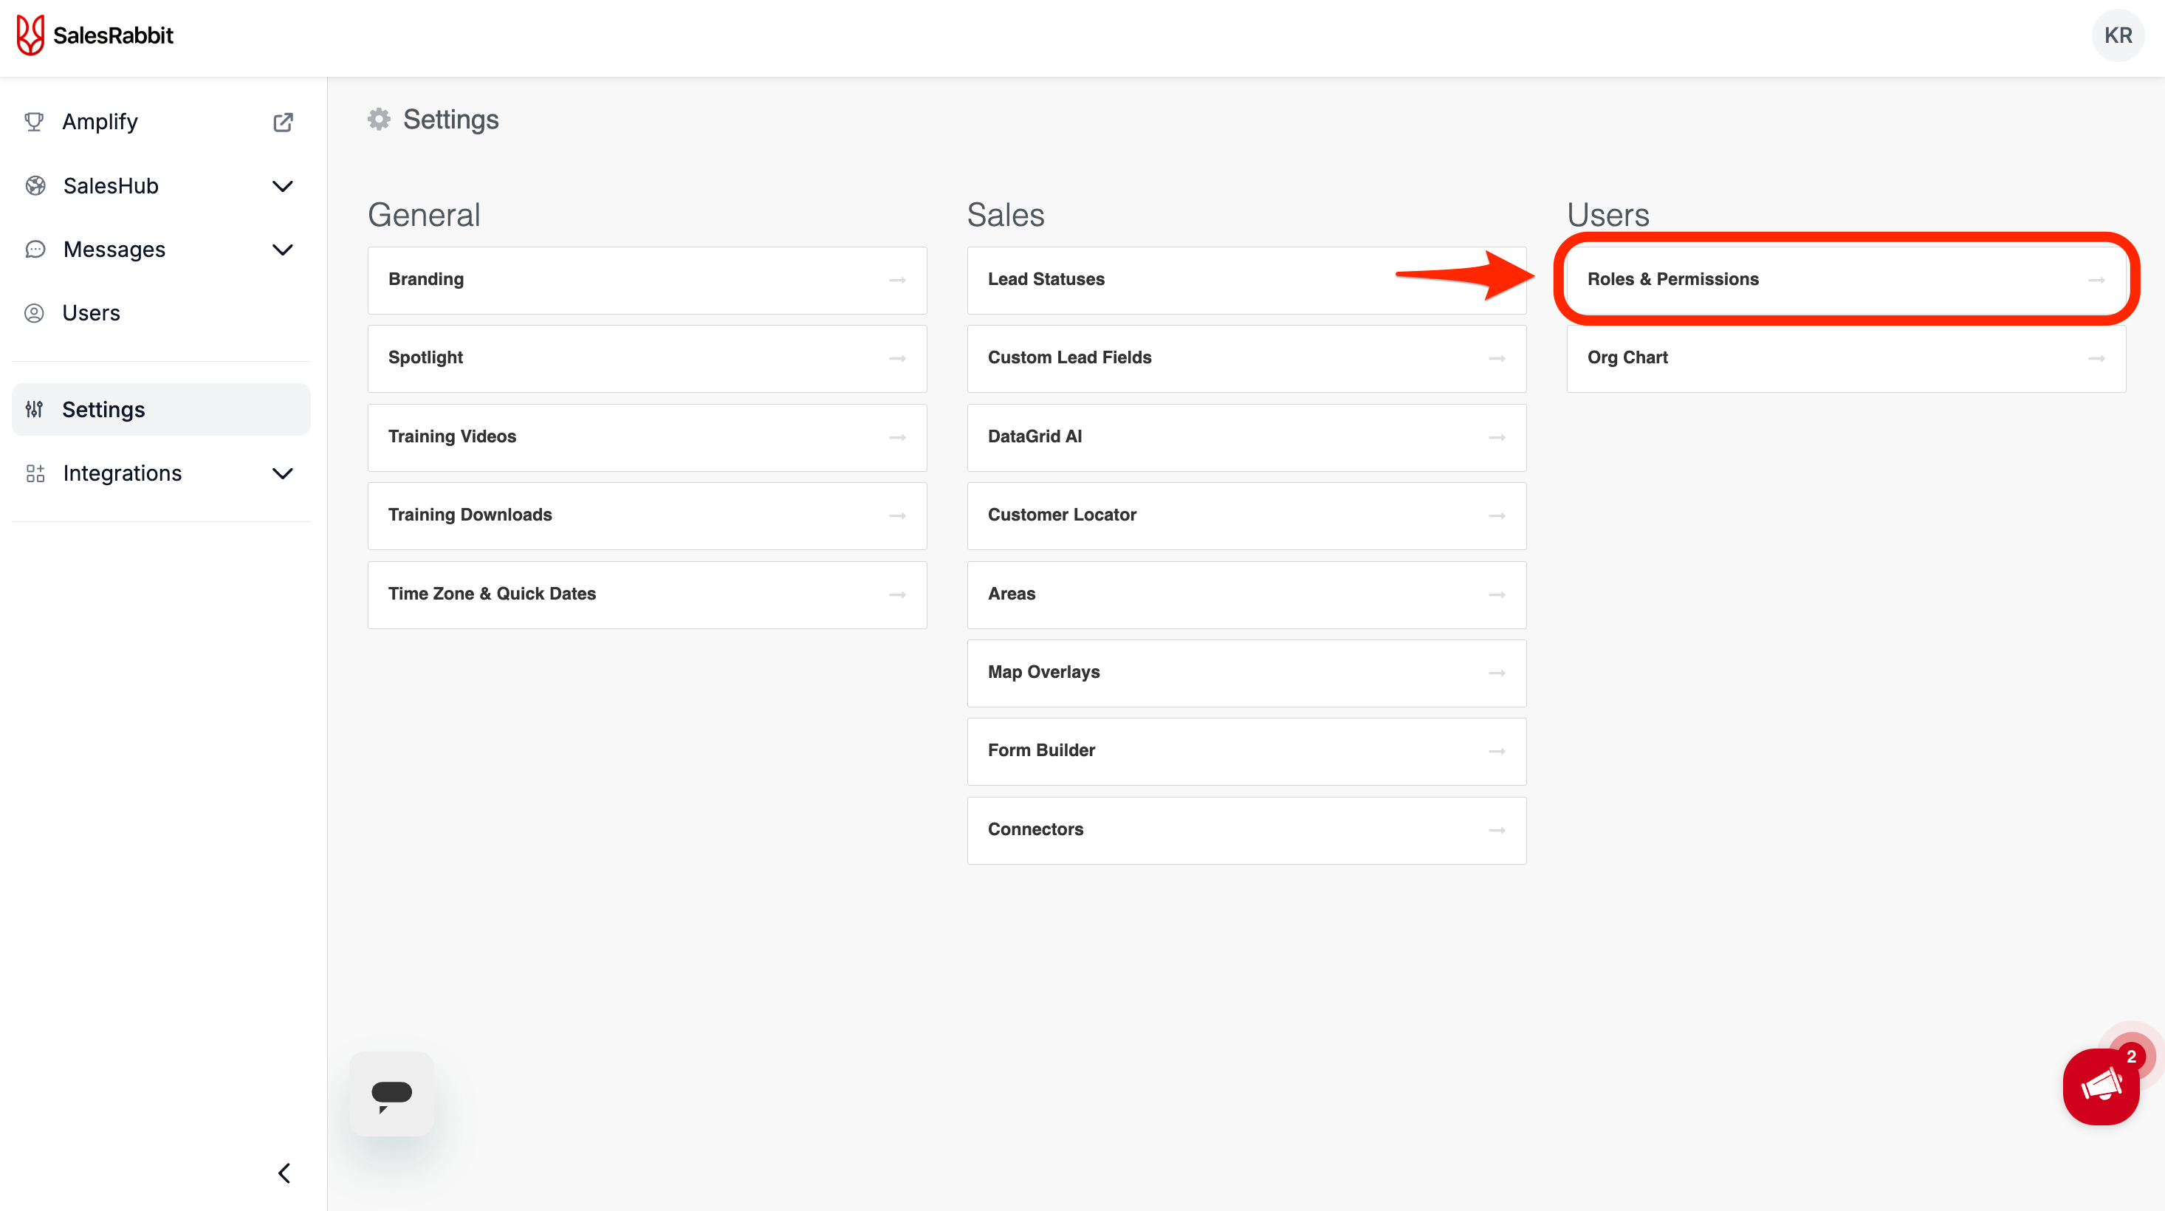Expand the SalesHub menu chevron
This screenshot has width=2165, height=1211.
coord(282,186)
